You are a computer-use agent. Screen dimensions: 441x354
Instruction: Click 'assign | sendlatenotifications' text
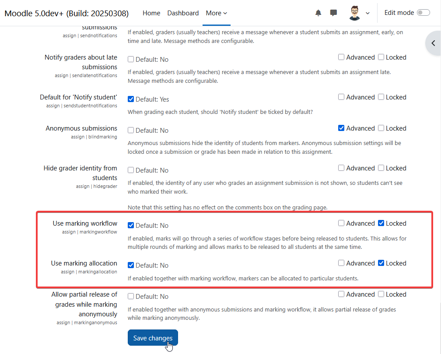(x=86, y=75)
